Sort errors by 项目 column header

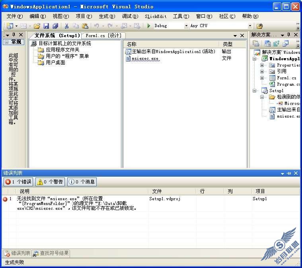tap(276, 191)
